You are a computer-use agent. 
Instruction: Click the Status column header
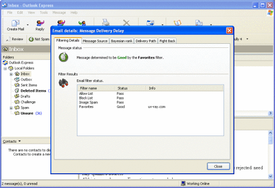click(x=131, y=88)
